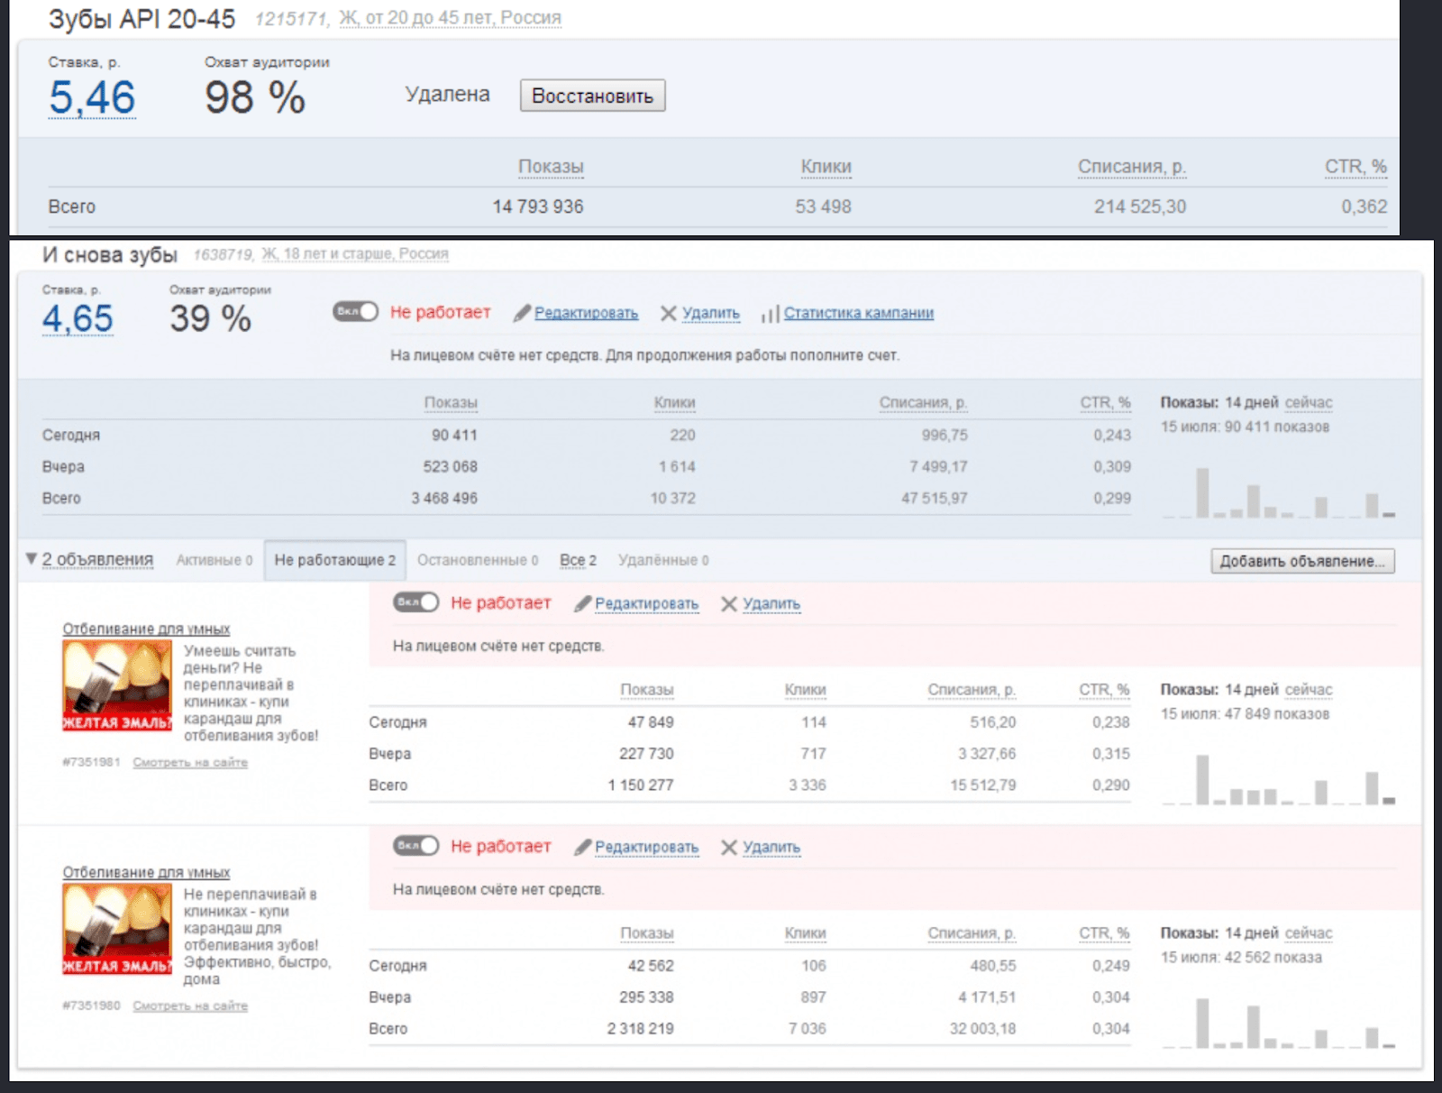
Task: Open 'Статистика кампании' link
Action: point(858,313)
